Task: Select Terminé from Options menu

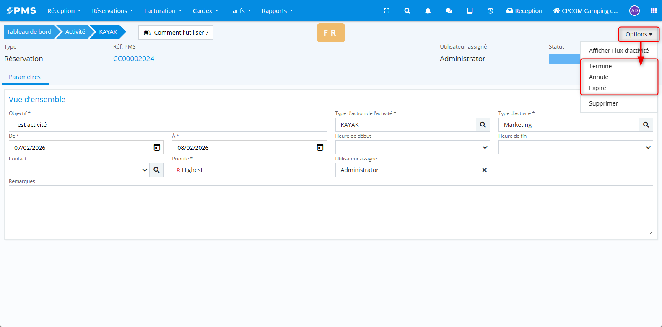Action: (600, 66)
